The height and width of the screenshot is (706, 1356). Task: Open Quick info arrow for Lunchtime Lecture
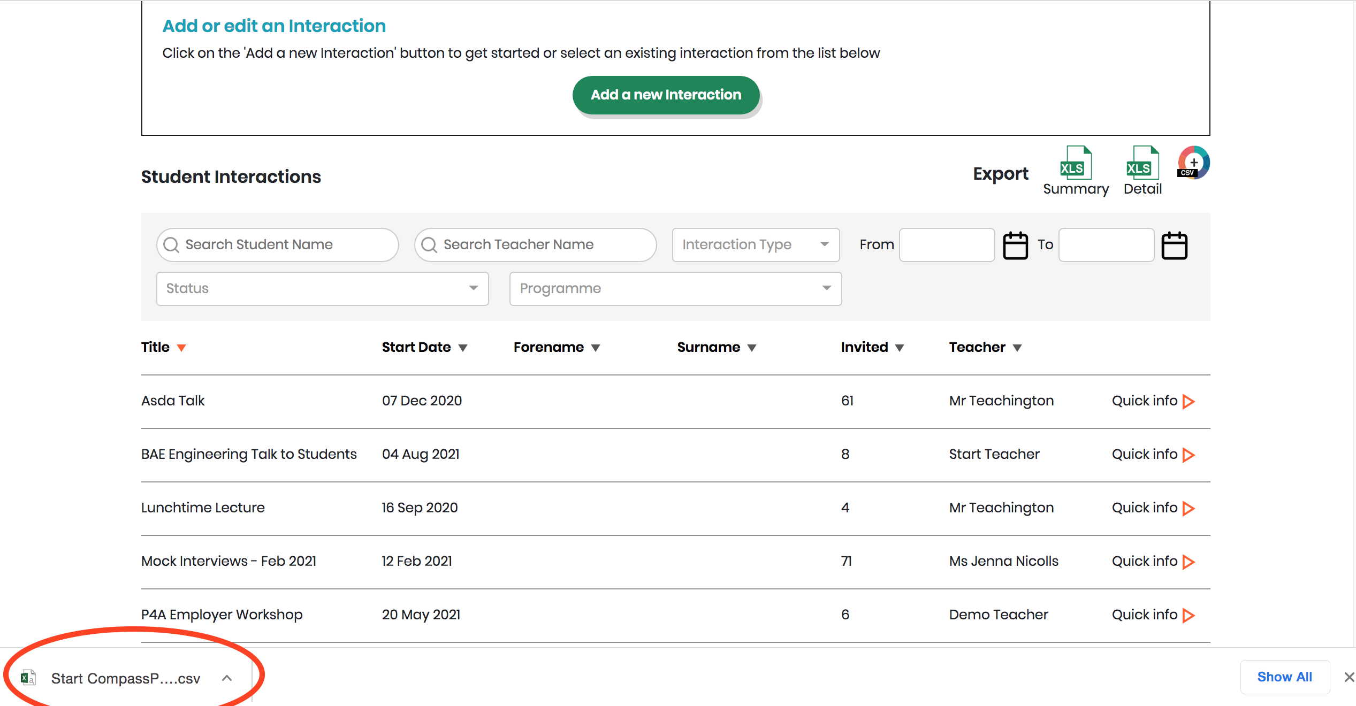pyautogui.click(x=1189, y=508)
